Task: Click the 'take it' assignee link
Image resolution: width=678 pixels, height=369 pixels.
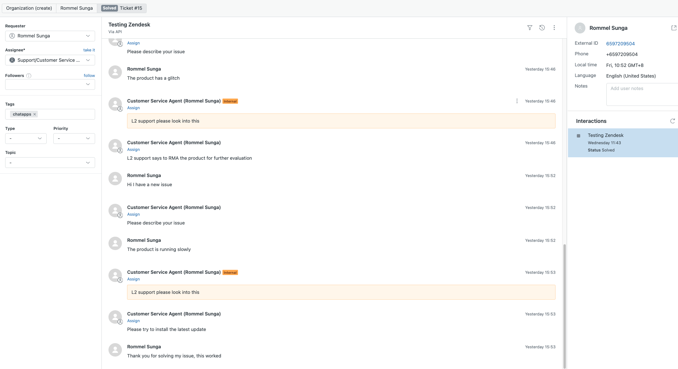Action: (89, 50)
